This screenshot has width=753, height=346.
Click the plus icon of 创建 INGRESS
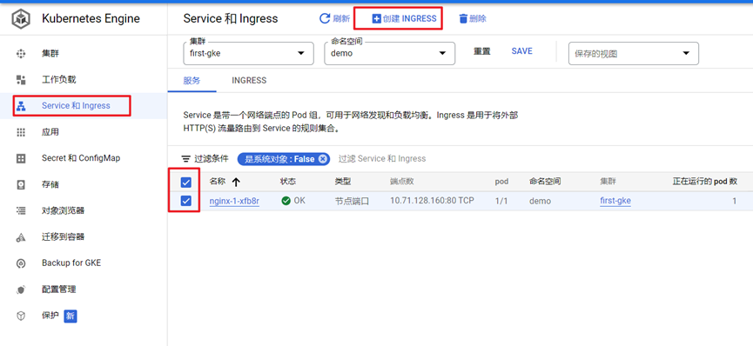[x=376, y=19]
